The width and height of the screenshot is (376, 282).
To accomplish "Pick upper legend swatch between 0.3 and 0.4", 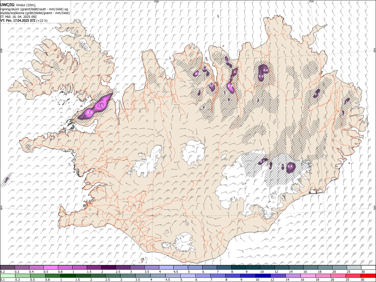I will point(22,268).
